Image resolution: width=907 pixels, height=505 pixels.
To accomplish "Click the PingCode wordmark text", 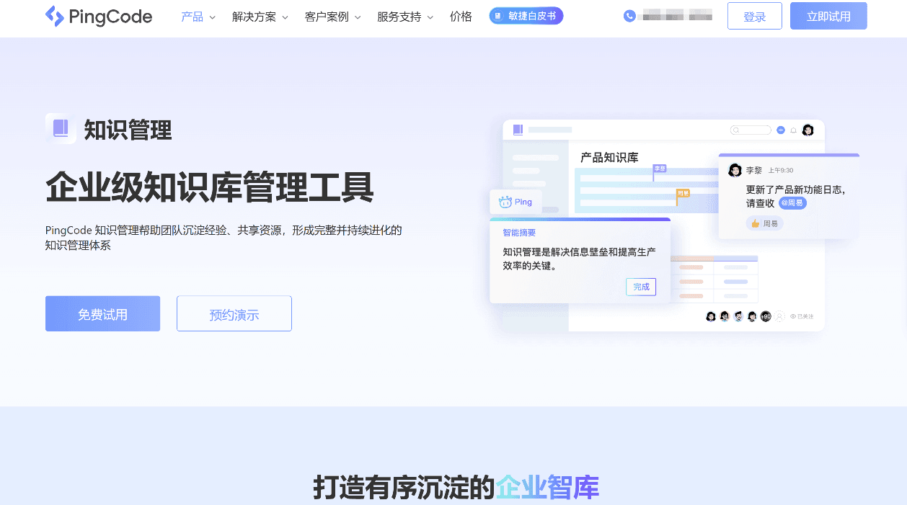I will coord(110,17).
